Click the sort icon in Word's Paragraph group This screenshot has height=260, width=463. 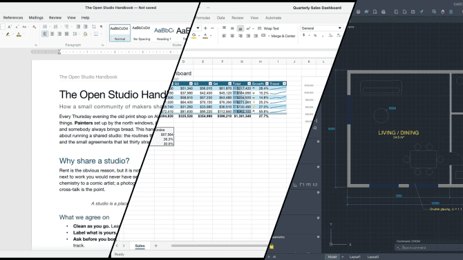93,27
